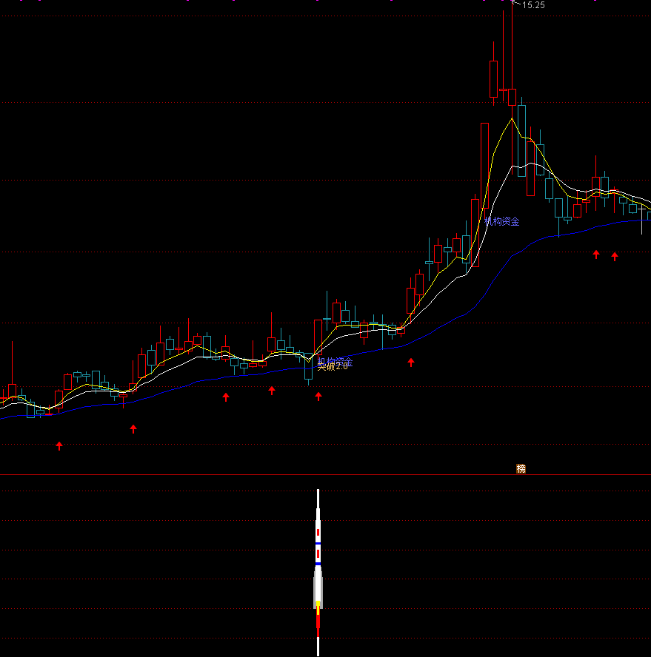
Task: Select the fourth red arrow from the left
Action: click(272, 390)
